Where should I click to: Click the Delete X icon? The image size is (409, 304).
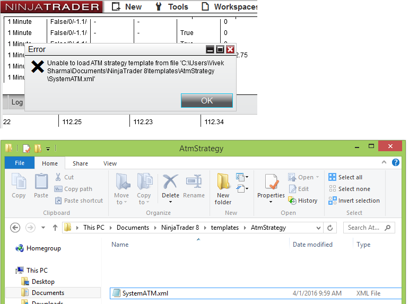pyautogui.click(x=170, y=182)
